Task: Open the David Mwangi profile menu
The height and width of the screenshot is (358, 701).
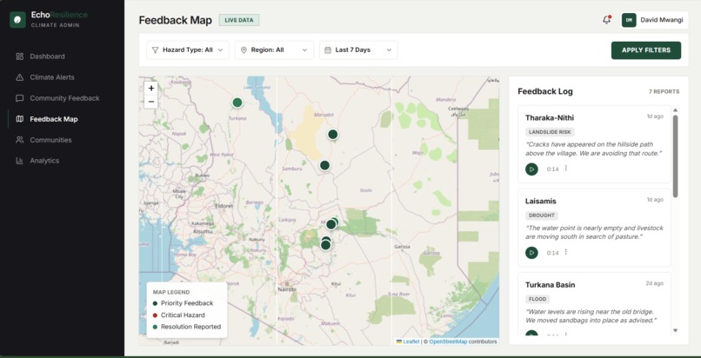Action: click(654, 20)
